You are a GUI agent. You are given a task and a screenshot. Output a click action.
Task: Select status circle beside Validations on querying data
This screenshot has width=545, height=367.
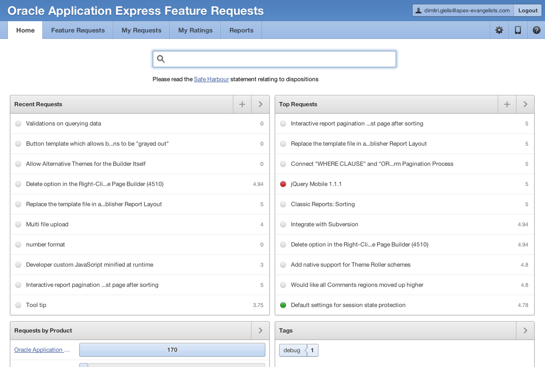(x=18, y=124)
